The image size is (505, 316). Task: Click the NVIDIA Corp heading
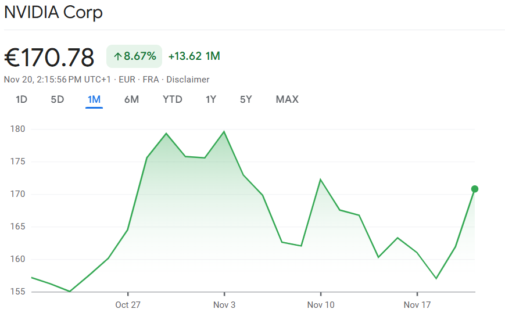(x=53, y=13)
